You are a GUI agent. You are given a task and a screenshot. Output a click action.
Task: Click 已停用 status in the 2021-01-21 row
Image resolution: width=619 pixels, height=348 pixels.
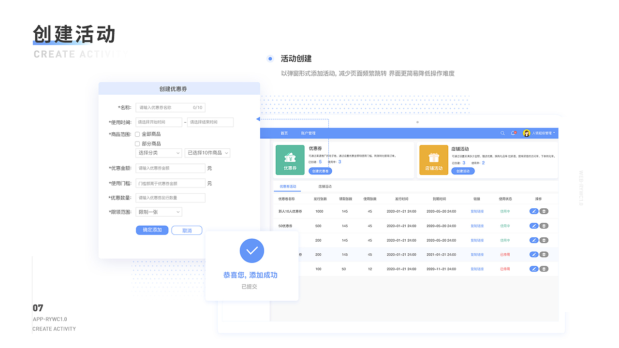pos(505,254)
